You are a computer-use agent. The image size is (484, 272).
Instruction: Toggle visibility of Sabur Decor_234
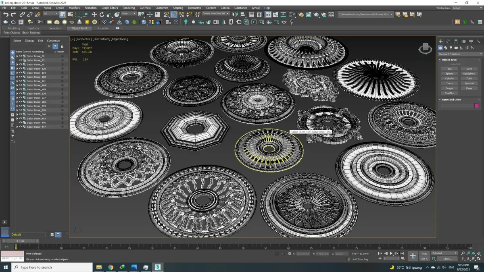21,93
